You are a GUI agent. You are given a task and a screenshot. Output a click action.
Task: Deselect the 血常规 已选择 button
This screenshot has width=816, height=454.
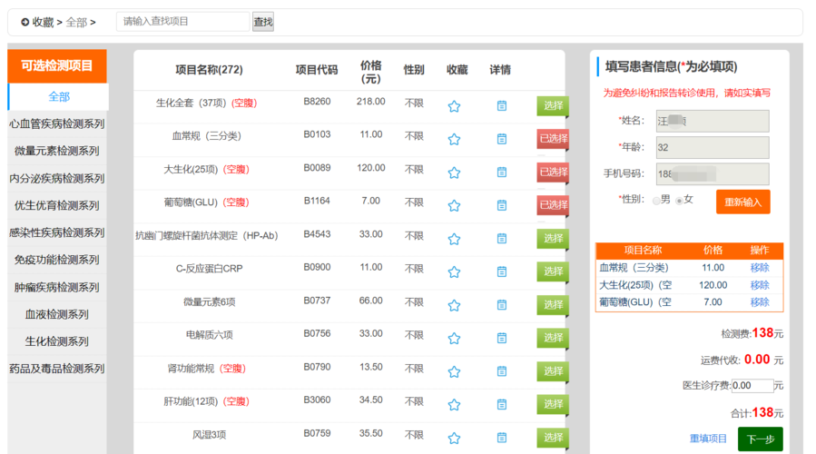tap(553, 139)
